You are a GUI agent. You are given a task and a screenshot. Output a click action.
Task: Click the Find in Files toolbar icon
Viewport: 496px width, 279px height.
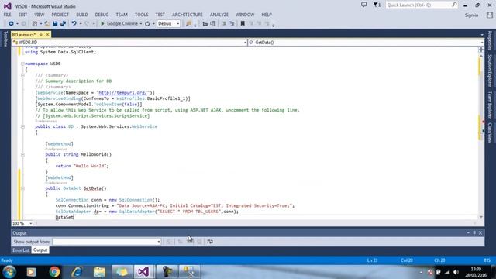[x=189, y=24]
